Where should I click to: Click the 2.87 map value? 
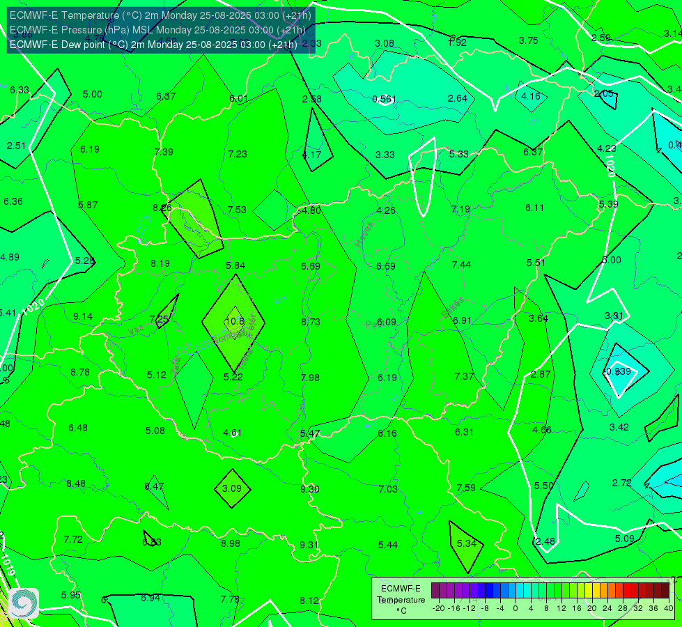pyautogui.click(x=541, y=374)
